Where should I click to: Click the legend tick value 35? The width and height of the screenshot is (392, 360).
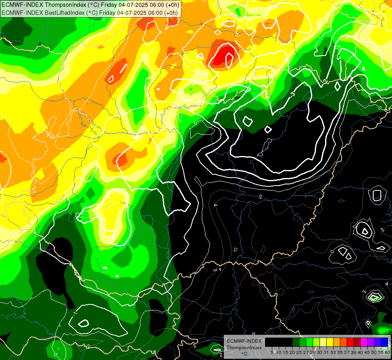coord(340,352)
